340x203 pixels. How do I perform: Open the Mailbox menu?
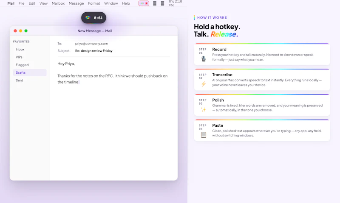58,3
